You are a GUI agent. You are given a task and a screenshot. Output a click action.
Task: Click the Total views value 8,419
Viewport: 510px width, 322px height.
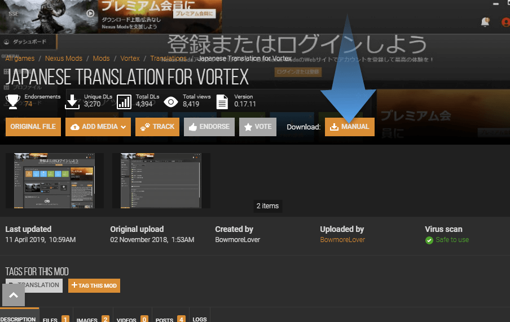tap(191, 104)
